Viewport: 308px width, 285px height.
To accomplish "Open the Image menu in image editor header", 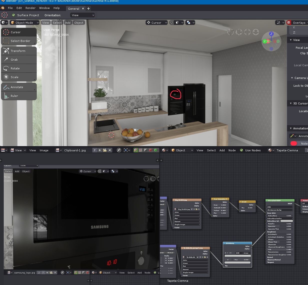I will point(44,150).
